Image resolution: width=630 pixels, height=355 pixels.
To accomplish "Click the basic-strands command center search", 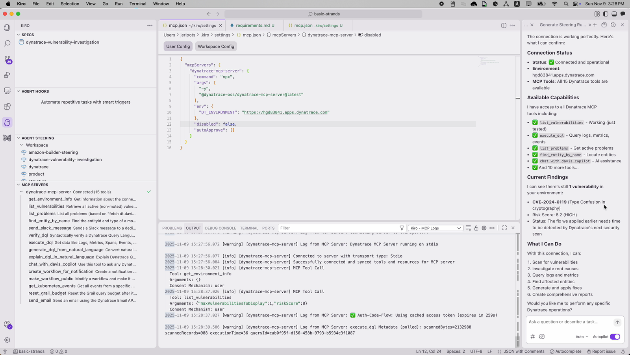I will pos(323,14).
